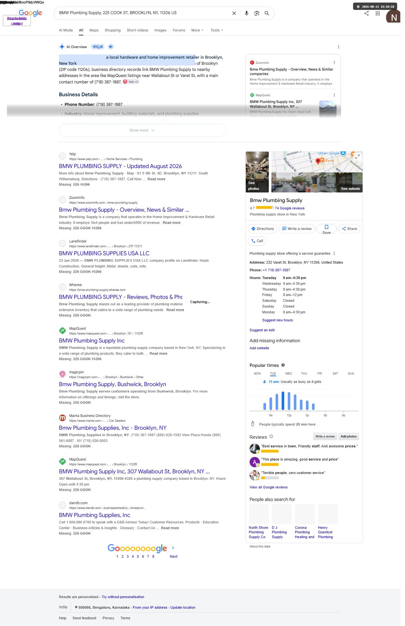Click Reviews info circle icon
Screen dimensions: 405x626
coord(271,436)
